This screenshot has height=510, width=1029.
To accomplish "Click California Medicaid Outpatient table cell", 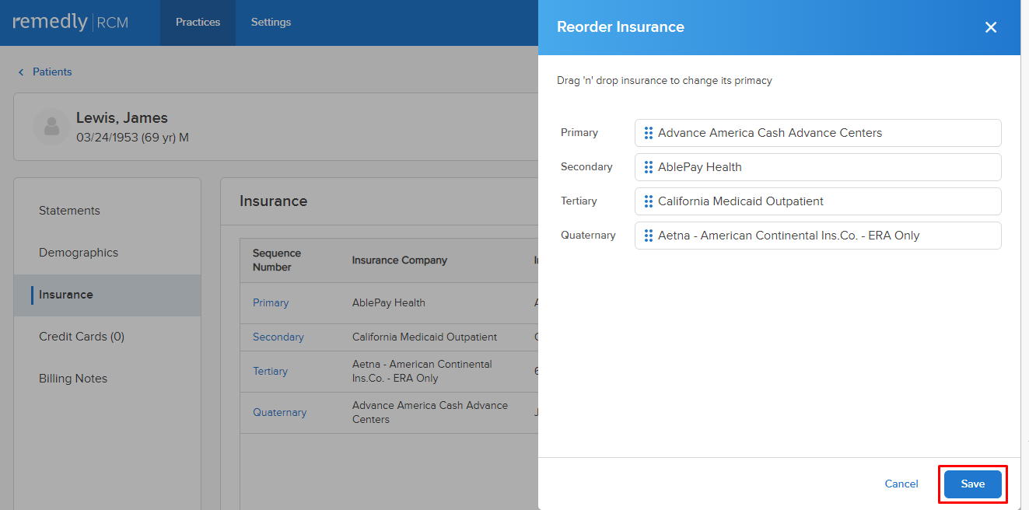I will 425,337.
